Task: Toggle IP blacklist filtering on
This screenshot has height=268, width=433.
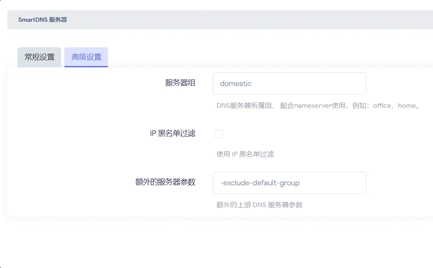Action: tap(218, 133)
